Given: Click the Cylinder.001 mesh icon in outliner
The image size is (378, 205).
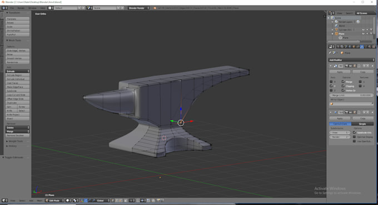Looking at the screenshot, I should [336, 29].
